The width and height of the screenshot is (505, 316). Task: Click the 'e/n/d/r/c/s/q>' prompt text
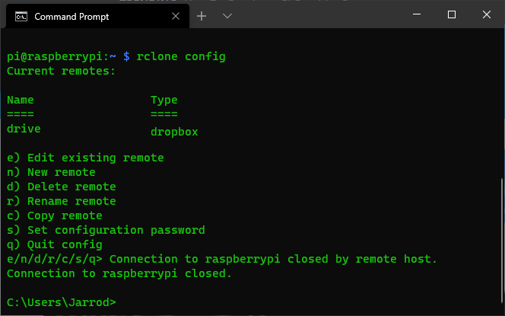[55, 259]
